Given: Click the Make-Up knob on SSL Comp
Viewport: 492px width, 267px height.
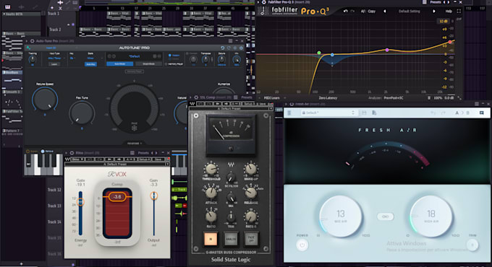Looking at the screenshot, I should 251,169.
